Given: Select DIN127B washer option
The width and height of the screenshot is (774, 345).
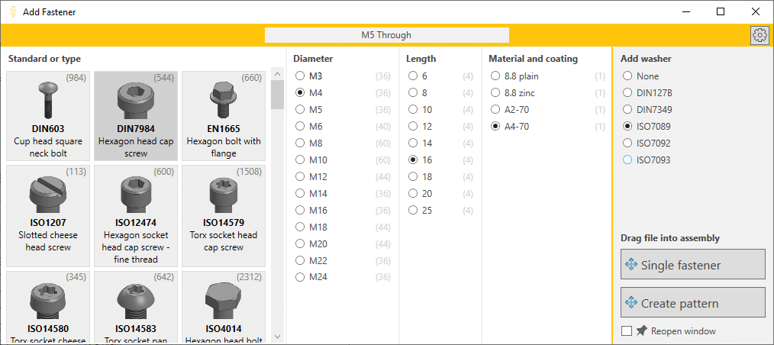Looking at the screenshot, I should (627, 92).
